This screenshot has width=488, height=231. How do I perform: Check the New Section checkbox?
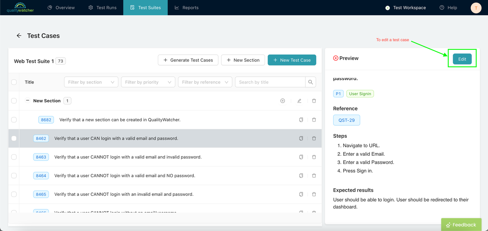coord(14,101)
